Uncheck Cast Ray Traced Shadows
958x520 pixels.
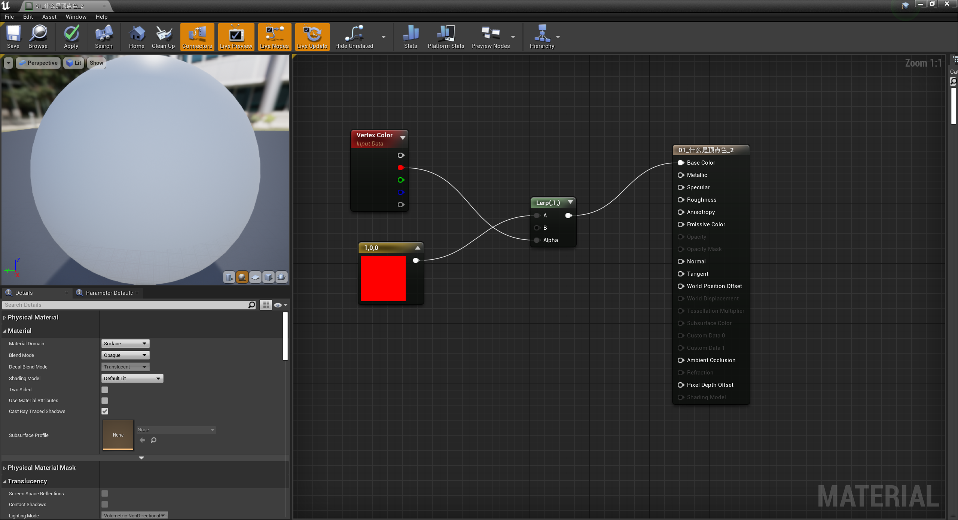pos(104,411)
